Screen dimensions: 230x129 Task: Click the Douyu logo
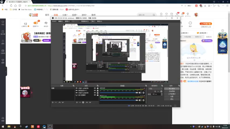pyautogui.click(x=33, y=15)
